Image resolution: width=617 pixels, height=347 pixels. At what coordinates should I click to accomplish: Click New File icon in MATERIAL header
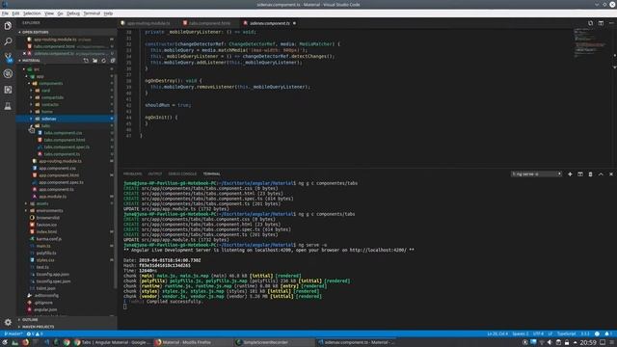pos(86,61)
